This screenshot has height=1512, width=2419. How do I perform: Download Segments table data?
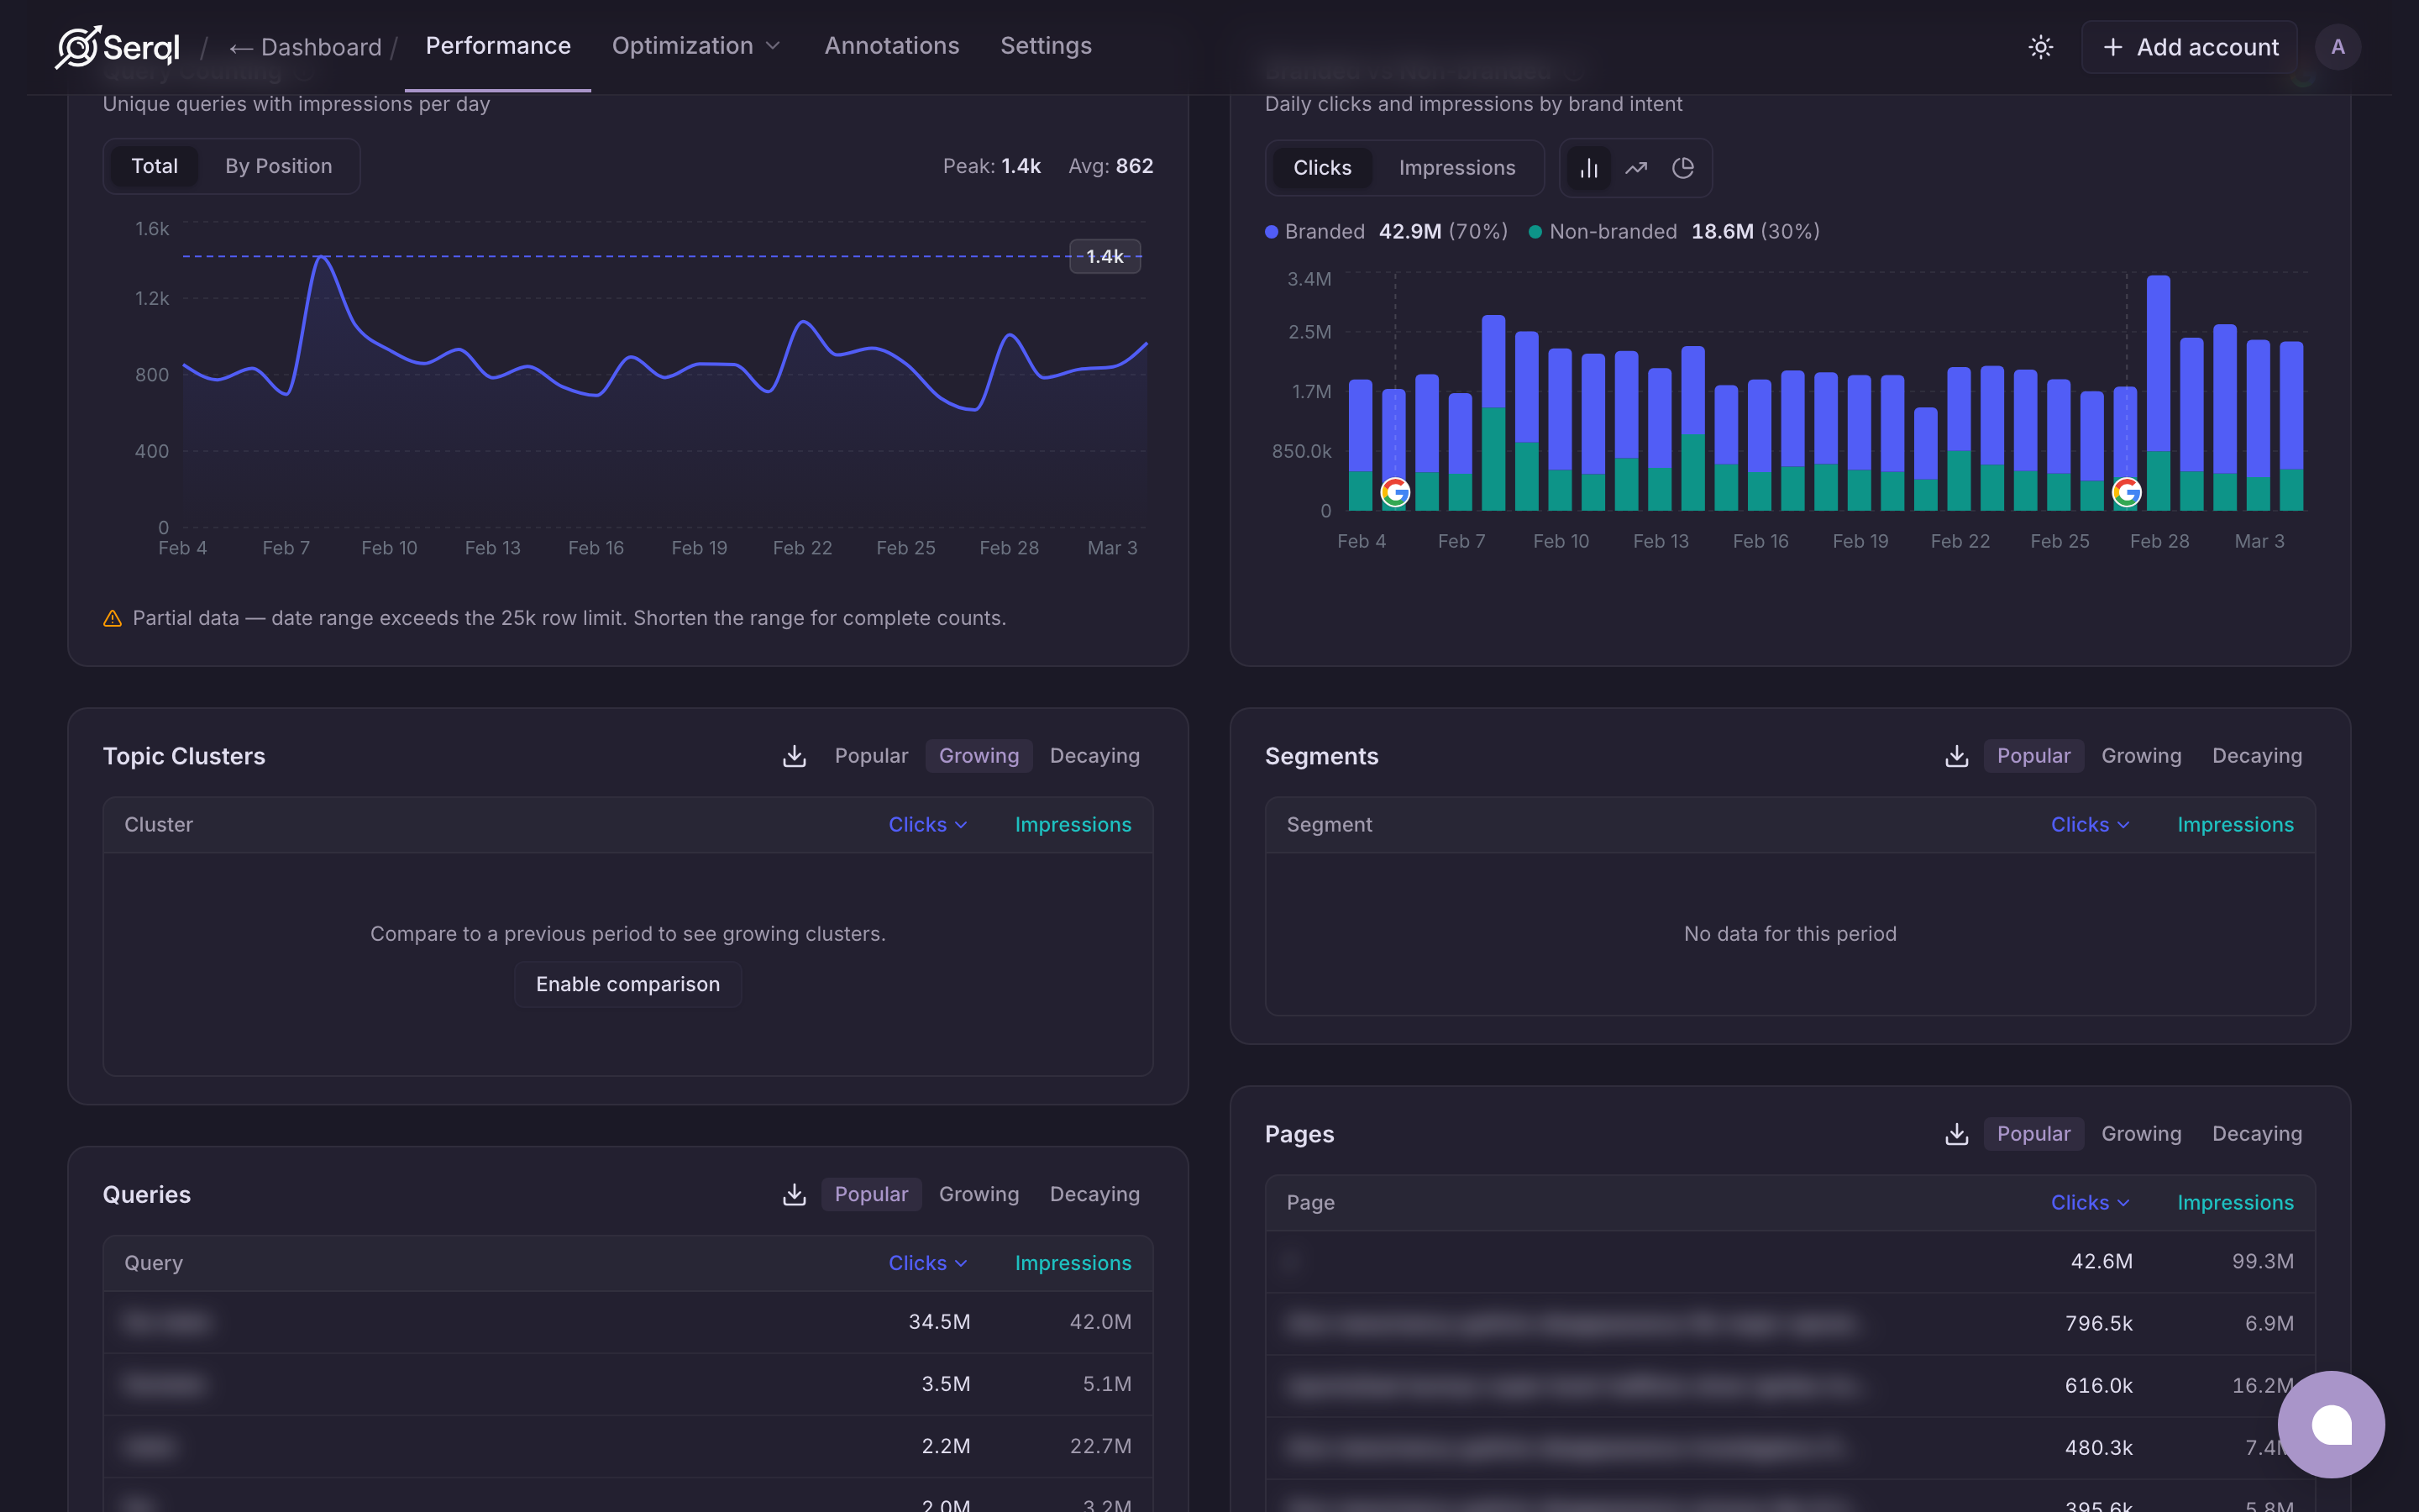(x=1956, y=756)
